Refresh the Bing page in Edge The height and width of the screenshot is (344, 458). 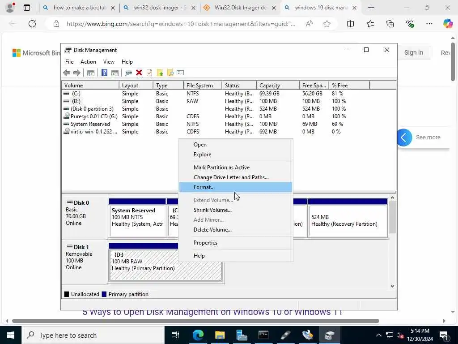click(32, 24)
